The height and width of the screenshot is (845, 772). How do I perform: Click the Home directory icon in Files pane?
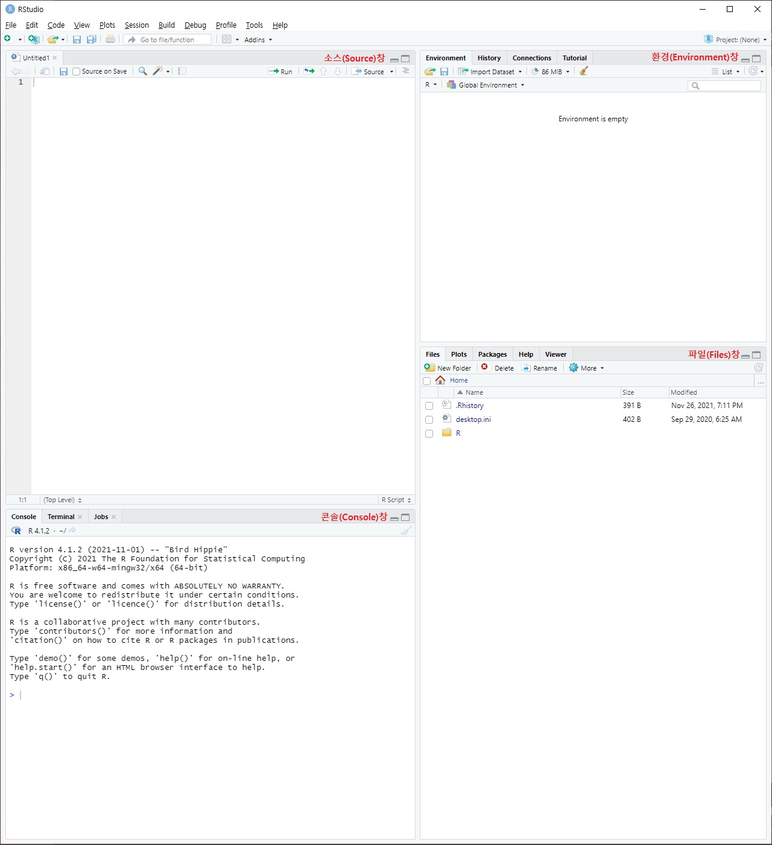point(440,380)
